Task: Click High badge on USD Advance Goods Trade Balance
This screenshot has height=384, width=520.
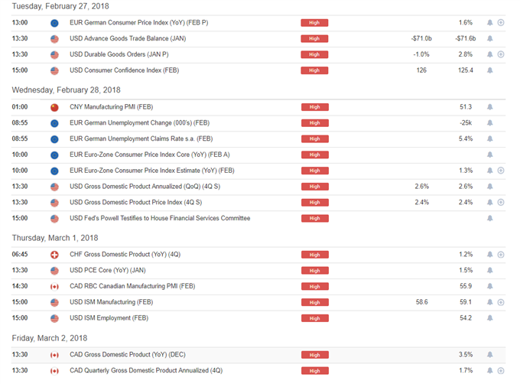Action: 314,38
